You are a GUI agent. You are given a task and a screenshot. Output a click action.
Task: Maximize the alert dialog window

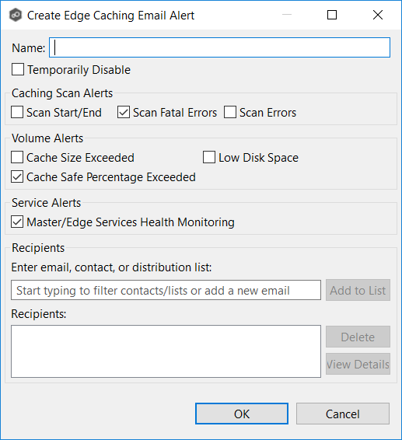(332, 15)
